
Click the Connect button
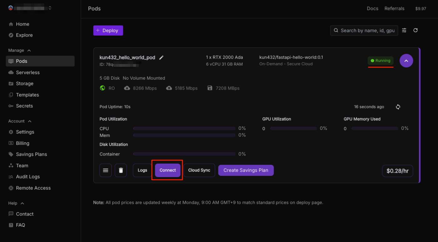168,170
